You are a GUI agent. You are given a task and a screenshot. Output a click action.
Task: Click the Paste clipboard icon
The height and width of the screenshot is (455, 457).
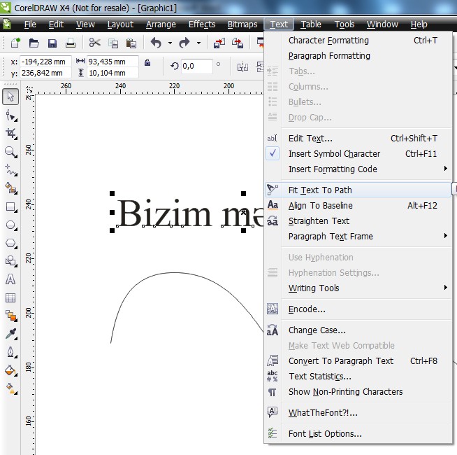click(131, 43)
